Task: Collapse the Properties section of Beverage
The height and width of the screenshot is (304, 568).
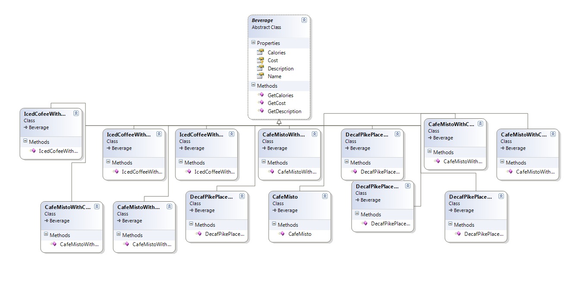Action: click(254, 43)
